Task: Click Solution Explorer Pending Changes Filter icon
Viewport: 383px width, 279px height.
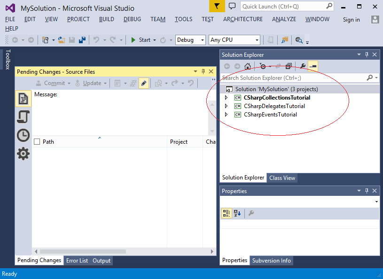Action: (263, 66)
